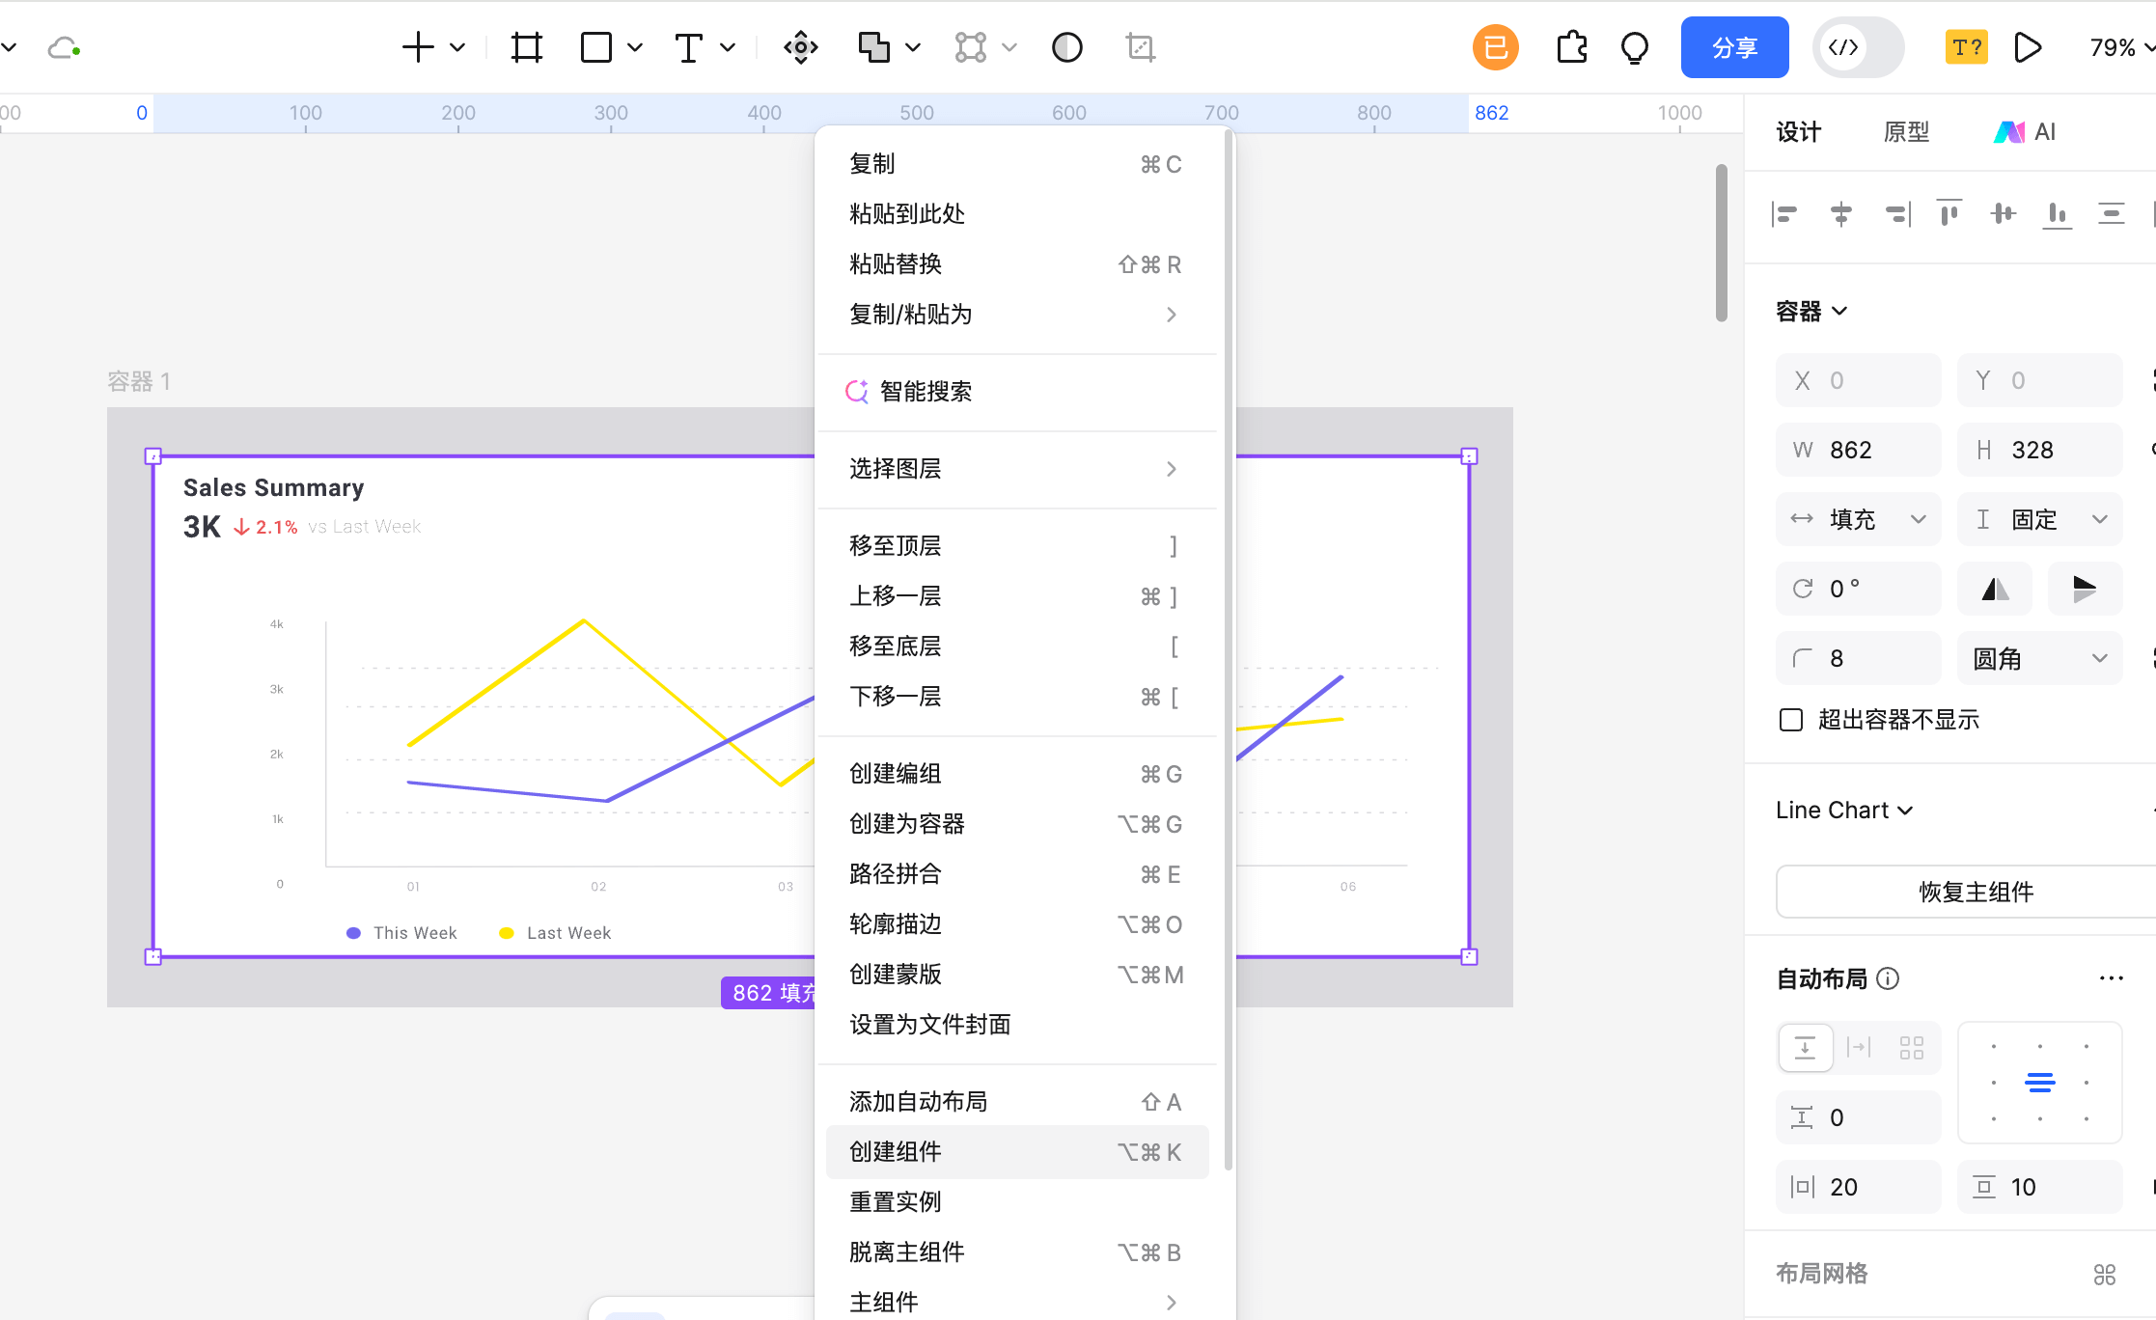Switch to the 原型 tab
Image resolution: width=2156 pixels, height=1320 pixels.
click(x=1906, y=131)
